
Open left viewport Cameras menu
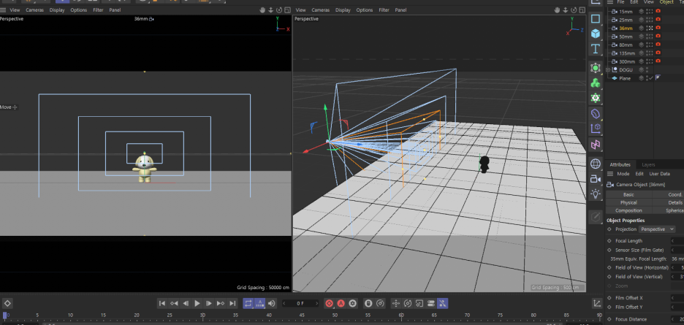pyautogui.click(x=34, y=9)
